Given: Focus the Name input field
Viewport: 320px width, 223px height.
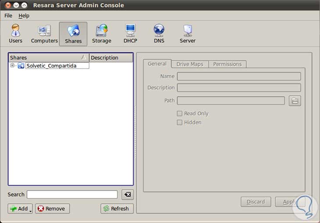Looking at the screenshot, I should point(239,76).
